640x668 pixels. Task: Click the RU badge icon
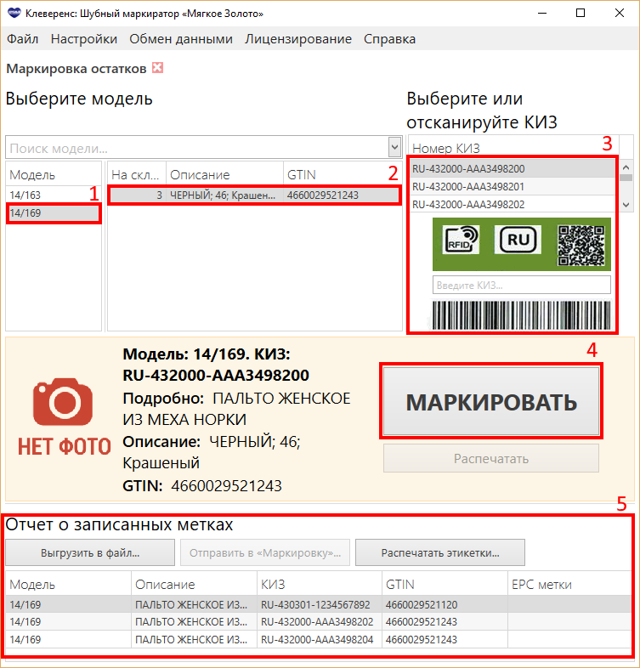pos(518,240)
